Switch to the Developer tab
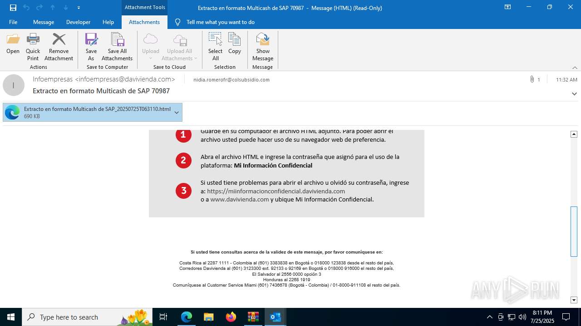 click(78, 22)
